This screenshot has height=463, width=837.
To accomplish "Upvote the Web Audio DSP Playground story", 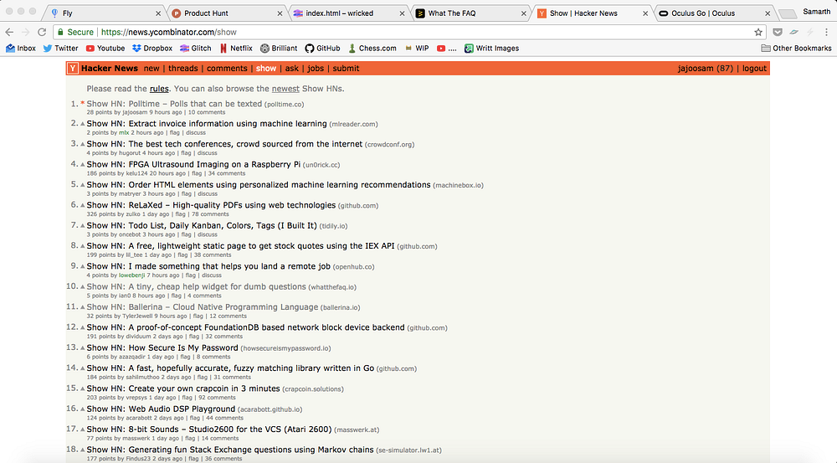I will pyautogui.click(x=83, y=409).
